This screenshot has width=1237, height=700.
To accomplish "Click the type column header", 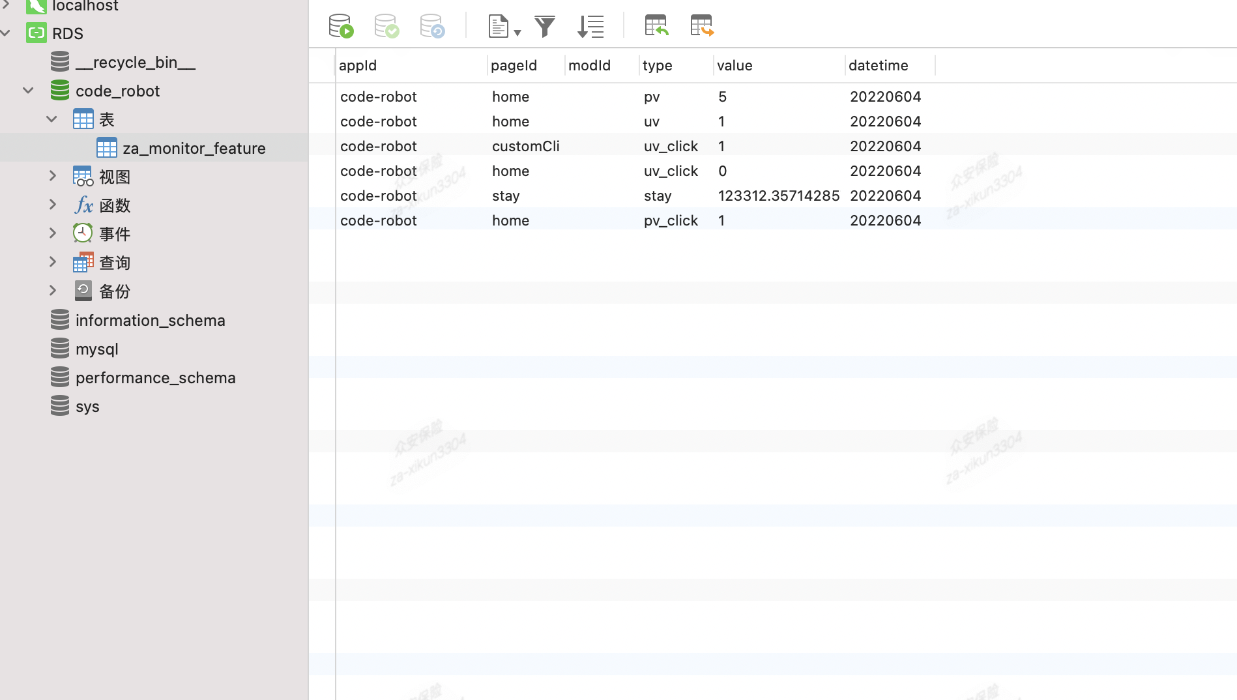I will click(677, 65).
